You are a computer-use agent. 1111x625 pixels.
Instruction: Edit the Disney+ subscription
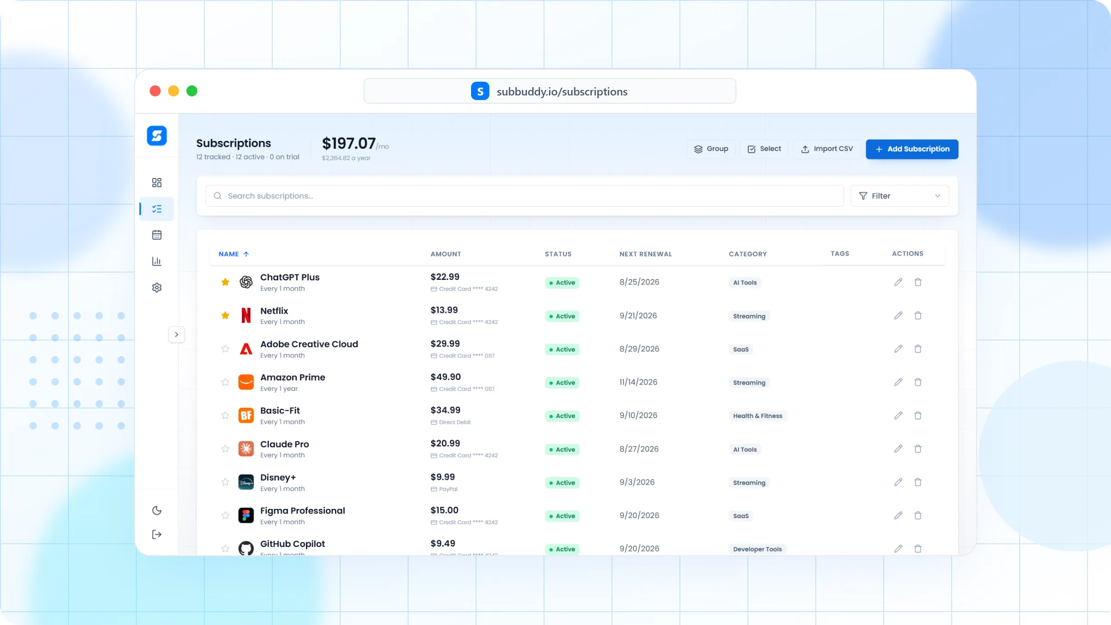[898, 482]
